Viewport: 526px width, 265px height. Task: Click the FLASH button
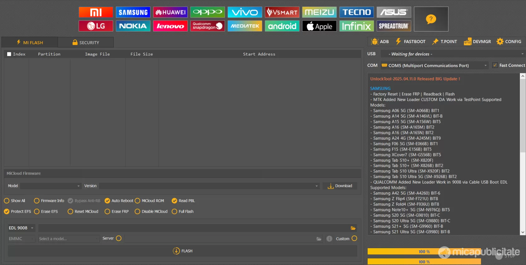(182, 251)
